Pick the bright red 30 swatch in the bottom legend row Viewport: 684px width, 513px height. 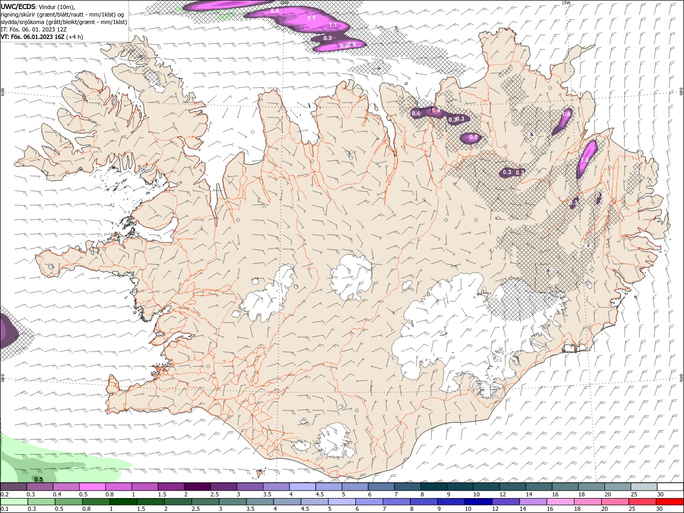(x=669, y=502)
